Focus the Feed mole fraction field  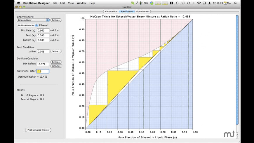[x=43, y=35]
